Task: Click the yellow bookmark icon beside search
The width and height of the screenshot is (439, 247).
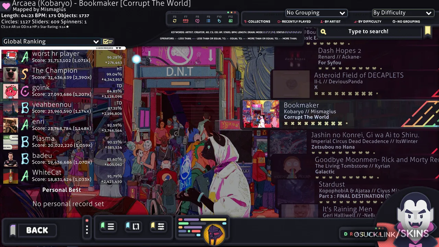Action: (427, 31)
